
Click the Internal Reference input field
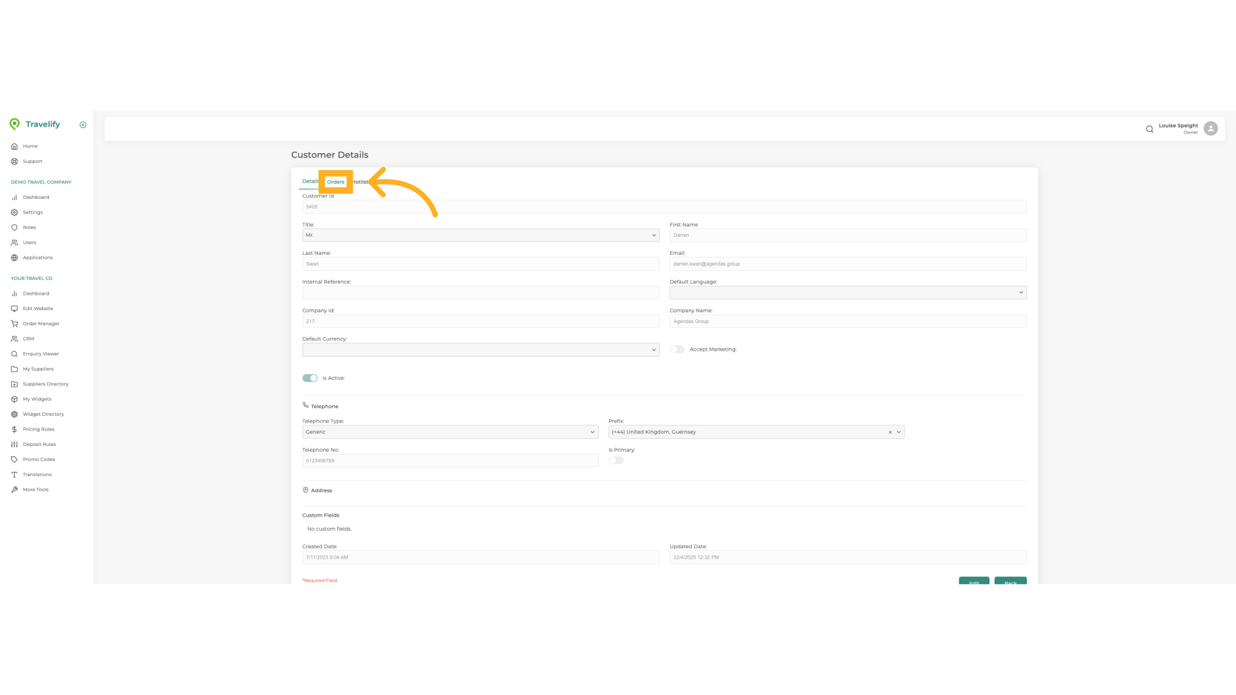pos(480,292)
